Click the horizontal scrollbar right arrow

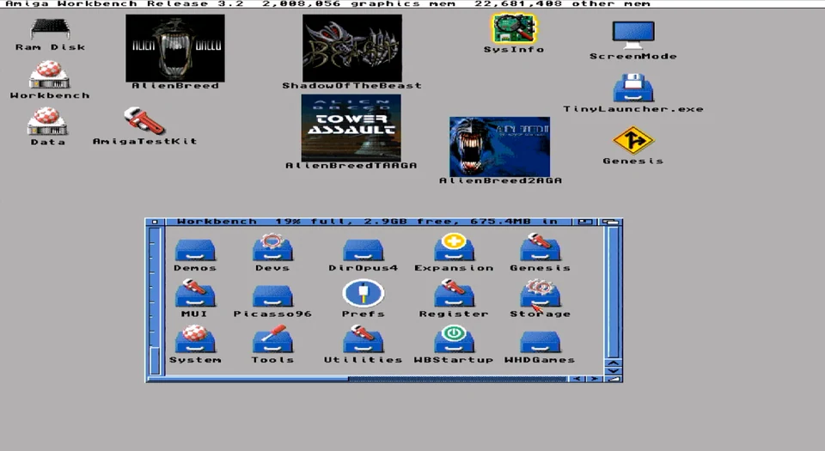click(594, 379)
